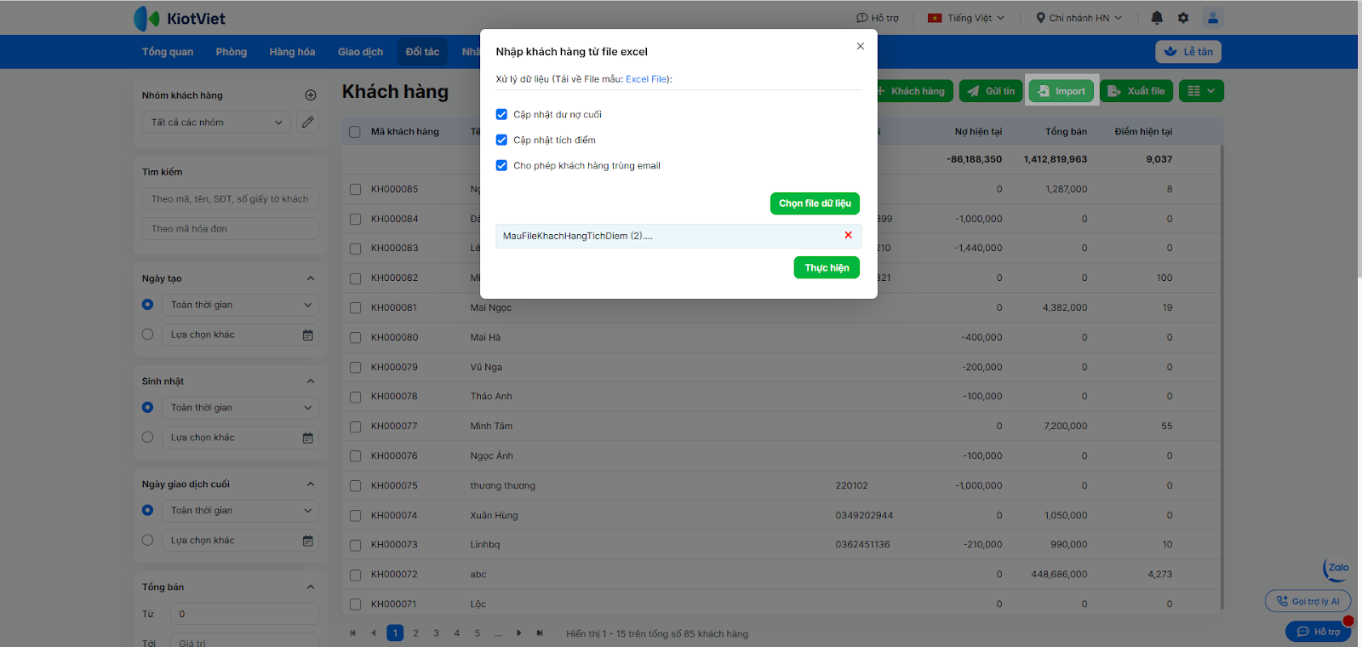Sort by the Điểm hiện tại column header
The height and width of the screenshot is (647, 1362).
coord(1143,132)
